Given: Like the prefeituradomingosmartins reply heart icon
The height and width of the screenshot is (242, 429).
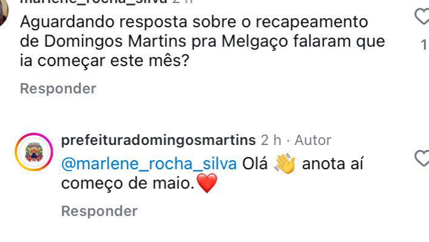Looking at the screenshot, I should [422, 158].
